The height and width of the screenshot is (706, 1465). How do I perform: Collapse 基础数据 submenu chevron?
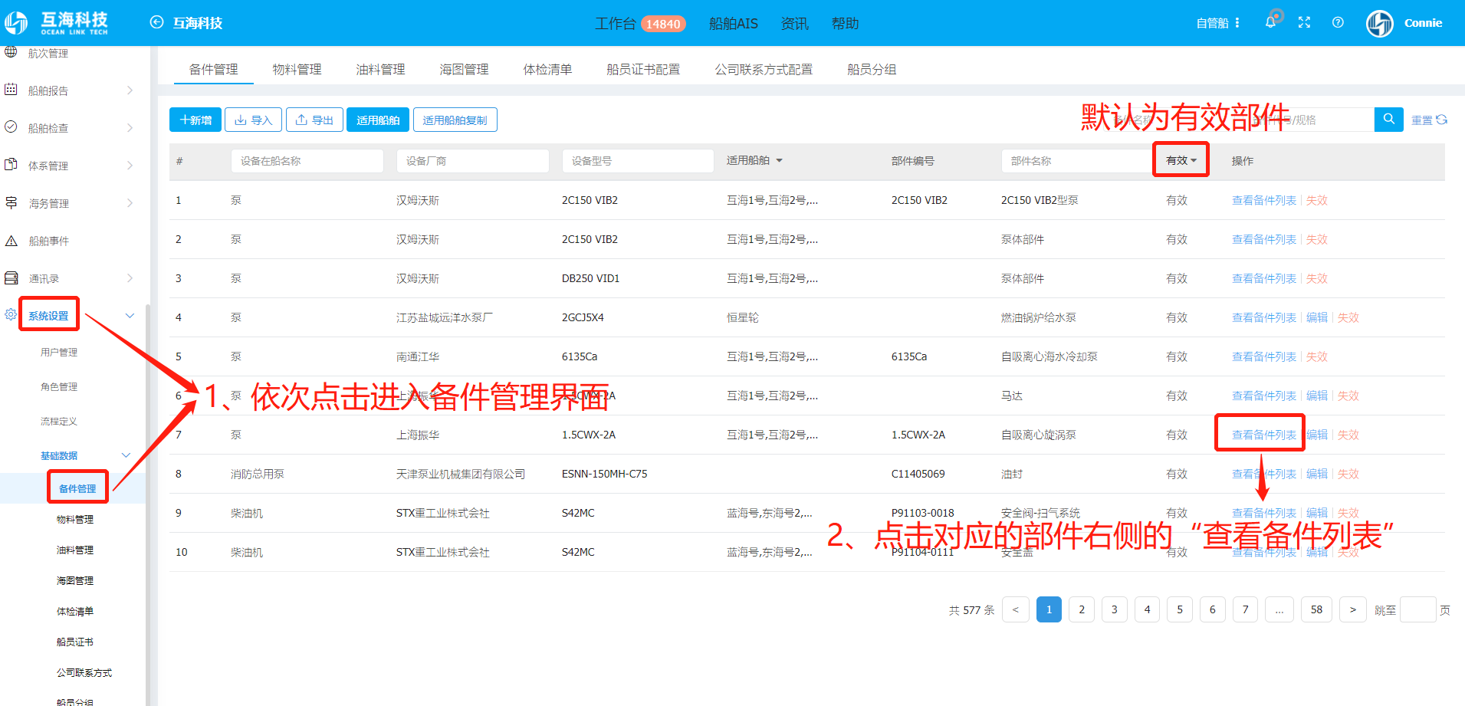coord(126,455)
